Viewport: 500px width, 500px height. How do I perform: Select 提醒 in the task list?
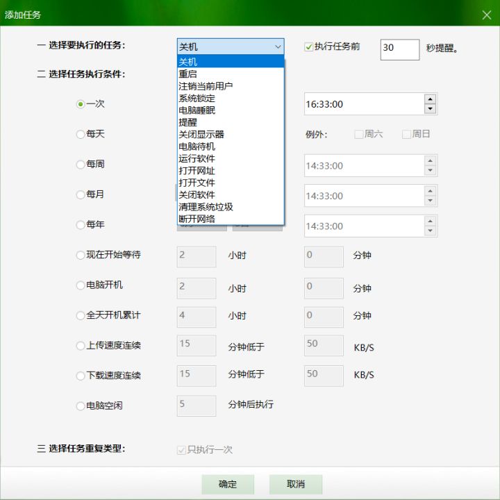tap(231, 122)
